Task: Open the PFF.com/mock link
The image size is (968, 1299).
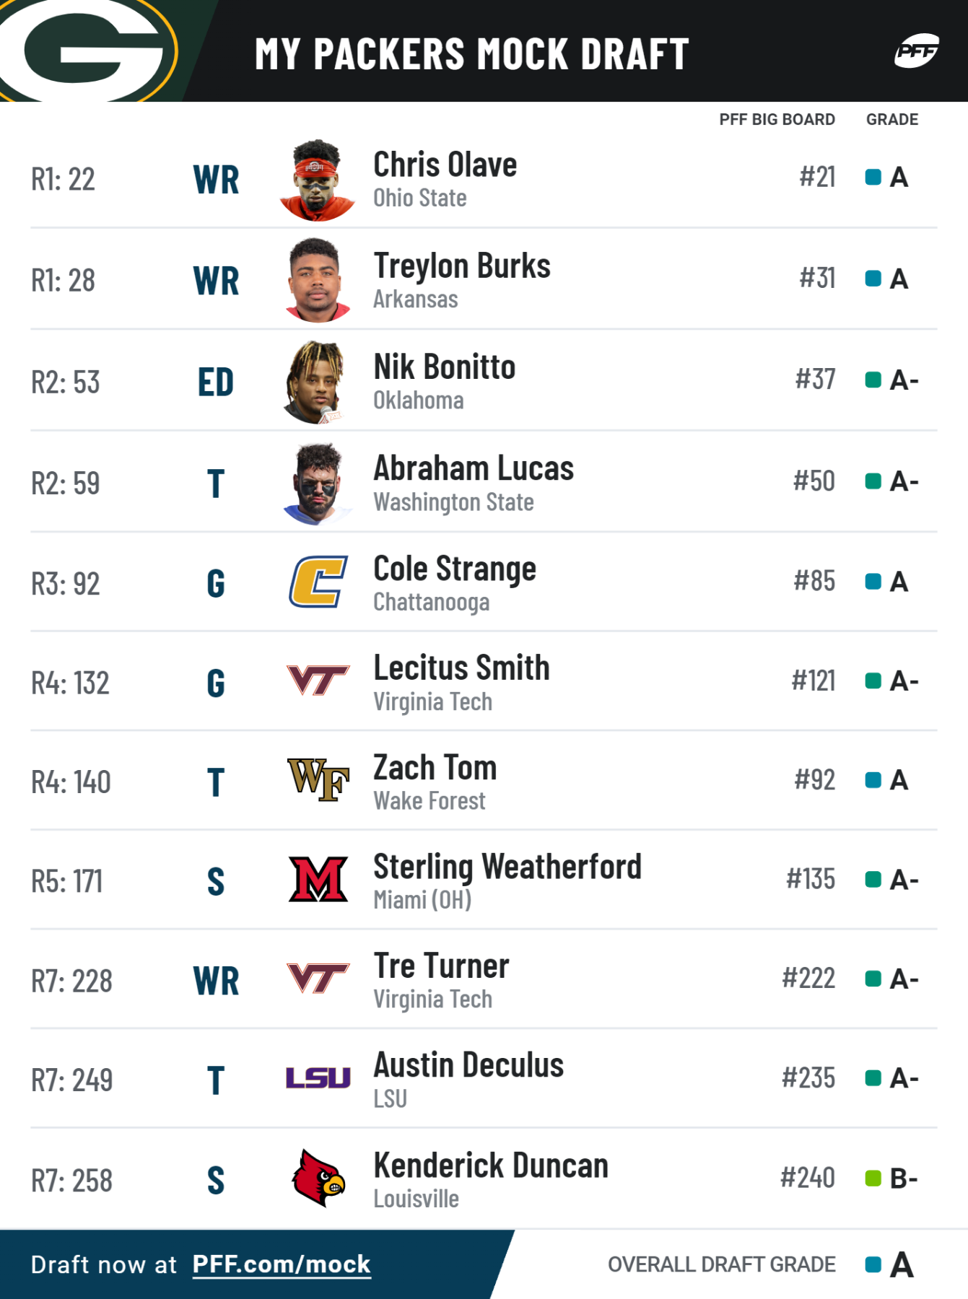Action: pyautogui.click(x=282, y=1264)
